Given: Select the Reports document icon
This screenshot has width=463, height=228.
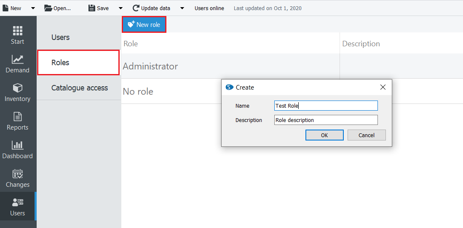Looking at the screenshot, I should coord(17,117).
